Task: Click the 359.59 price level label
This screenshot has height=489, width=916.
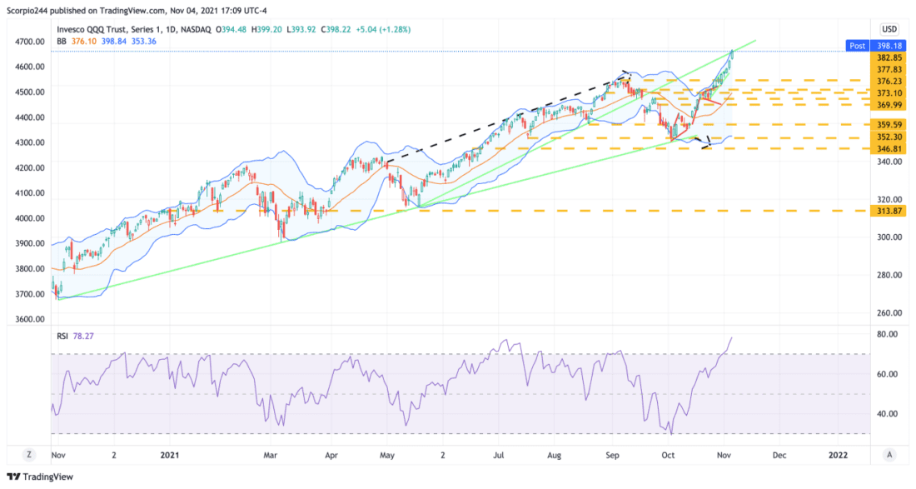Action: tap(889, 124)
